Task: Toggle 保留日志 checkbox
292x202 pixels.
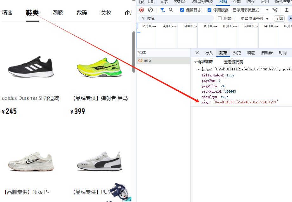Action: [182, 10]
